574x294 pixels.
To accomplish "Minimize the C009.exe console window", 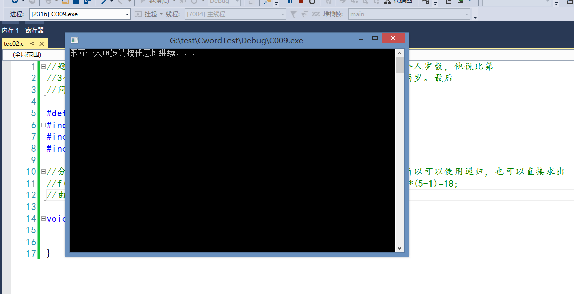I will (361, 38).
